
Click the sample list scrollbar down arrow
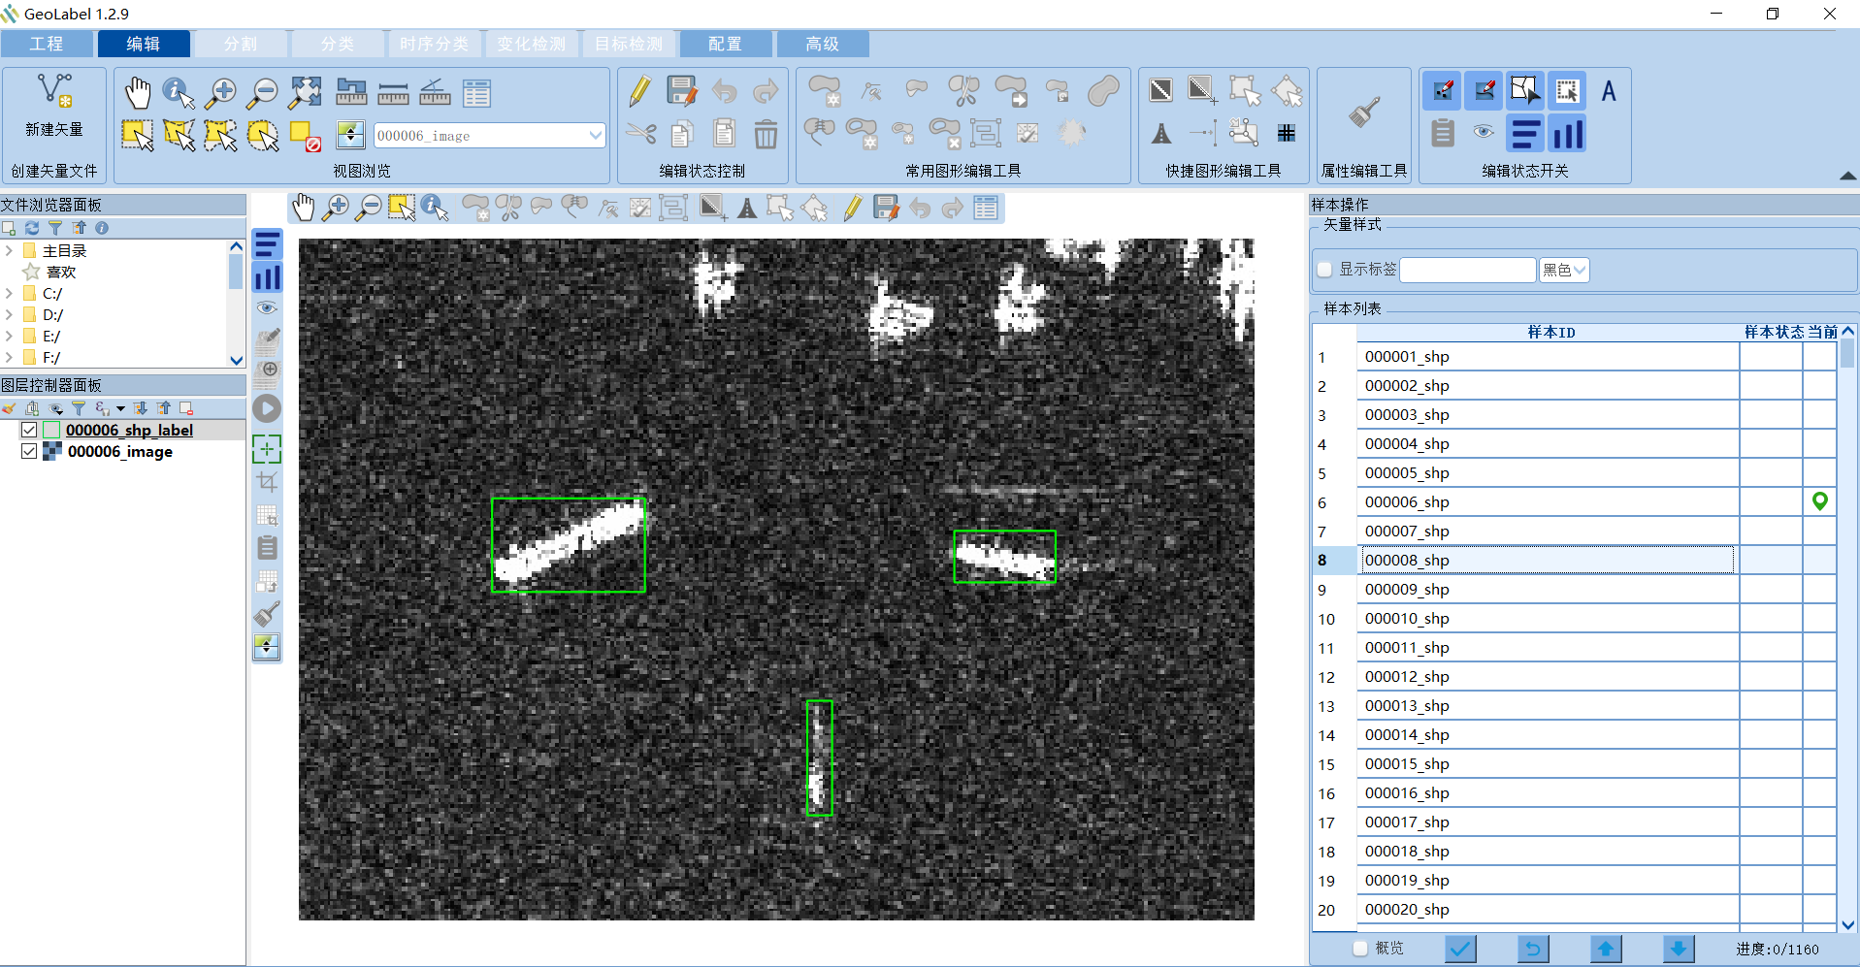[x=1848, y=924]
